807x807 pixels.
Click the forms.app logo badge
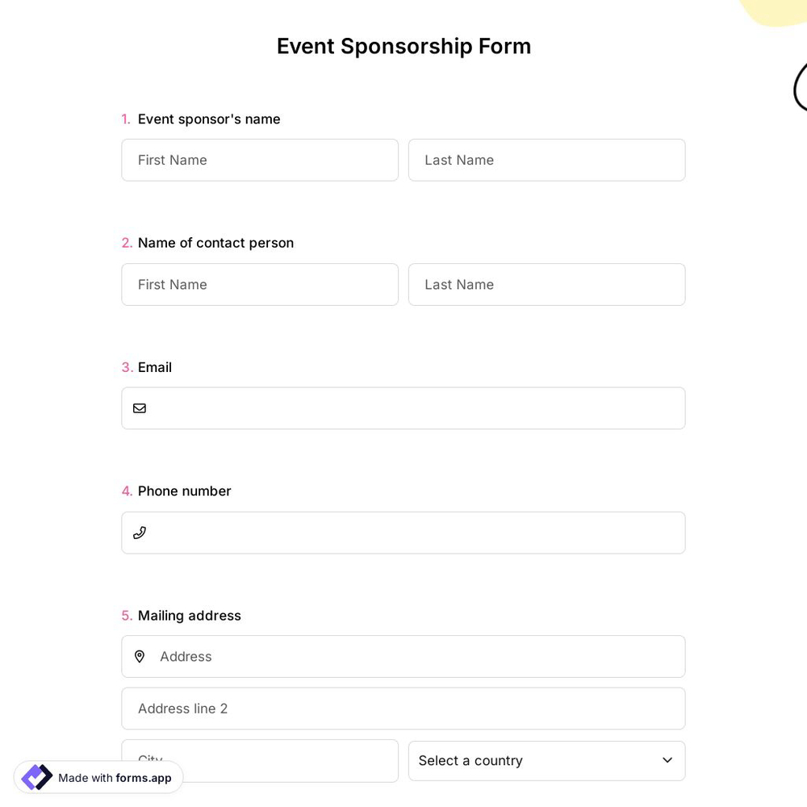tap(36, 776)
